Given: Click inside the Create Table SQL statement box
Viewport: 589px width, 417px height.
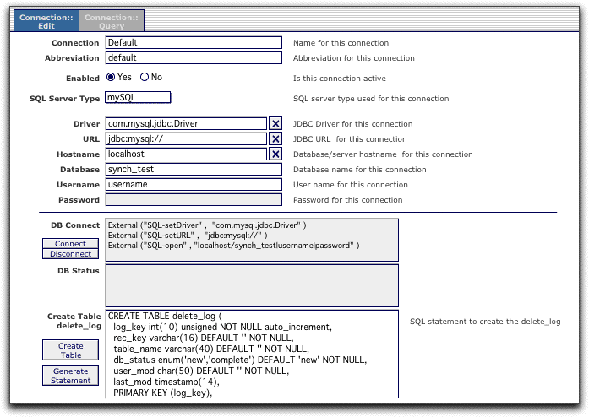Looking at the screenshot, I should point(251,353).
